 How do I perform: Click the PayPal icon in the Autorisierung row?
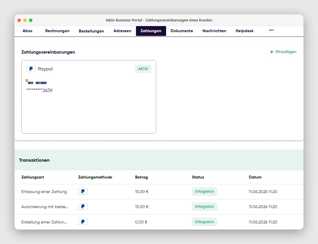coord(83,207)
